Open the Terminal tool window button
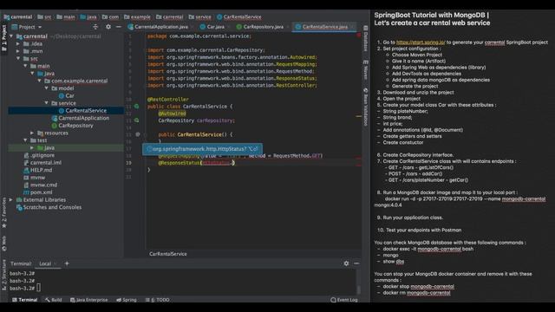 25,300
